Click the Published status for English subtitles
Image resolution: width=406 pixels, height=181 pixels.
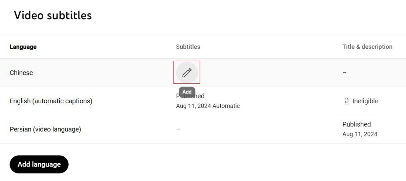coord(190,96)
